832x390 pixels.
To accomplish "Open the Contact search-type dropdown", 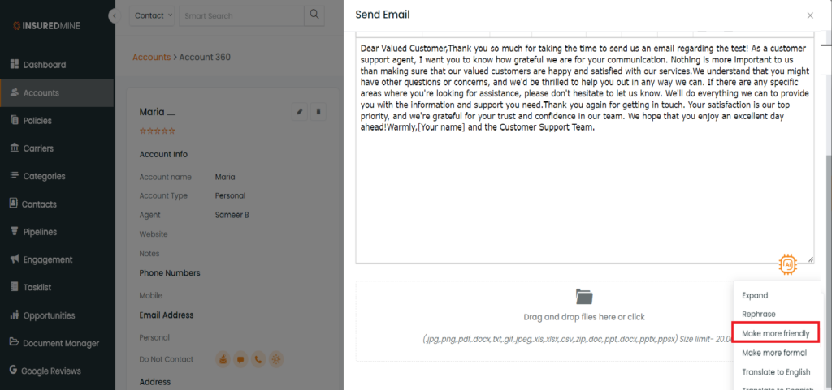I will (x=154, y=15).
